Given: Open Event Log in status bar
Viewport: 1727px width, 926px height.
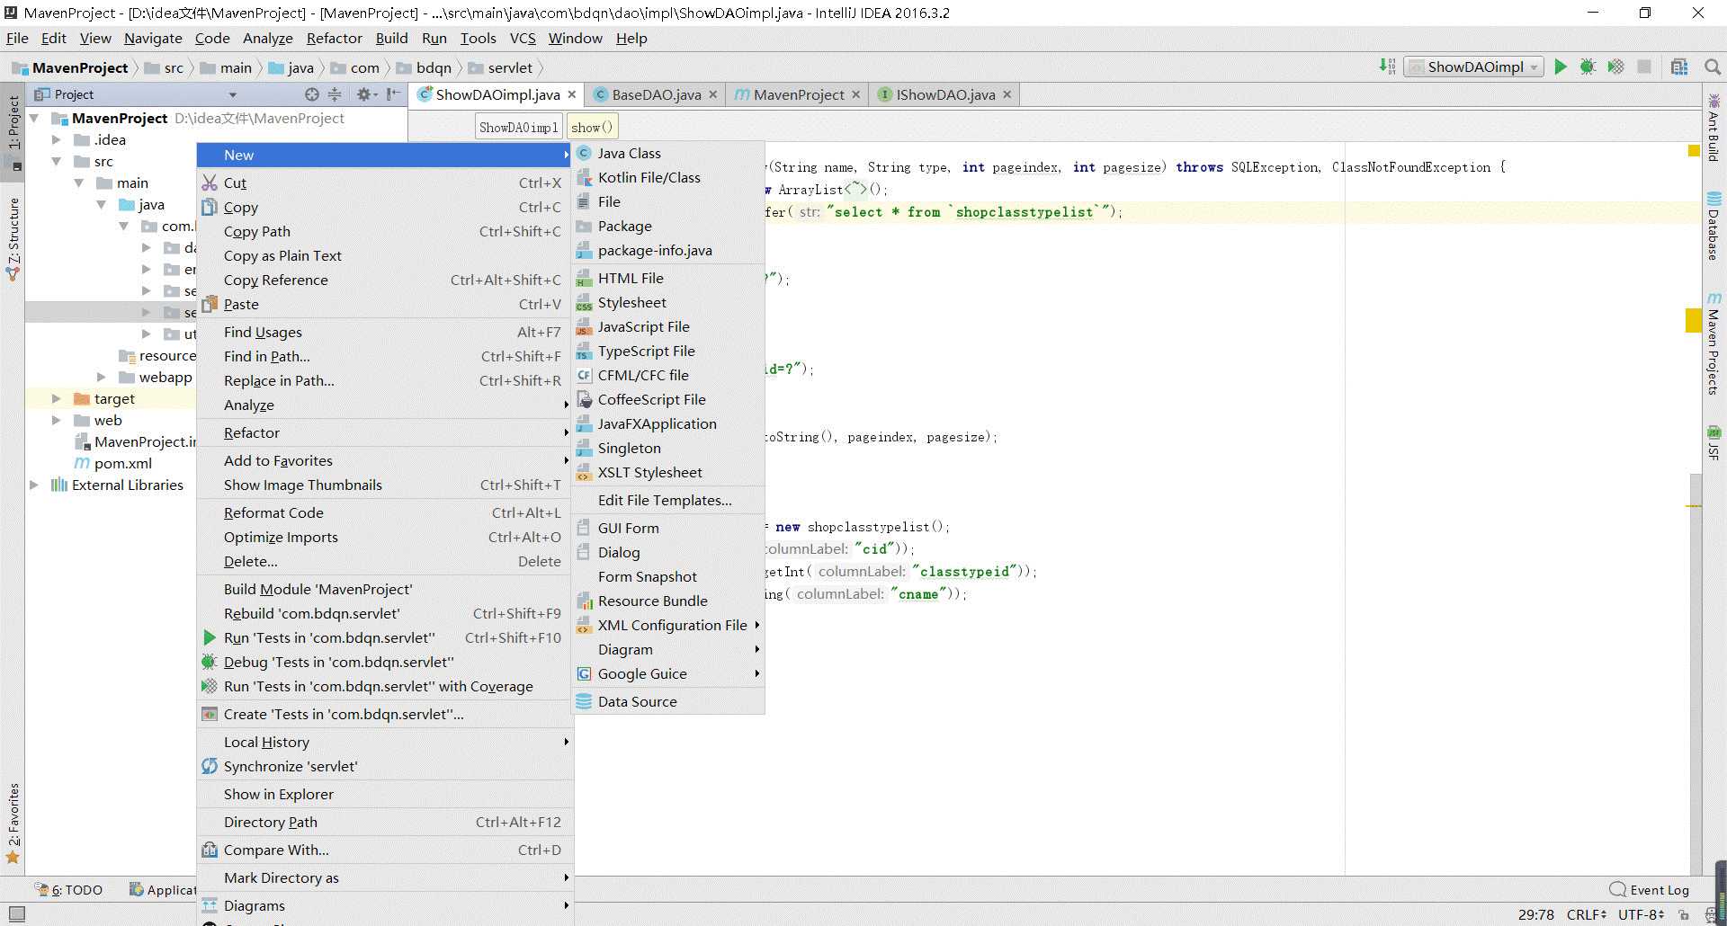Looking at the screenshot, I should pos(1650,890).
